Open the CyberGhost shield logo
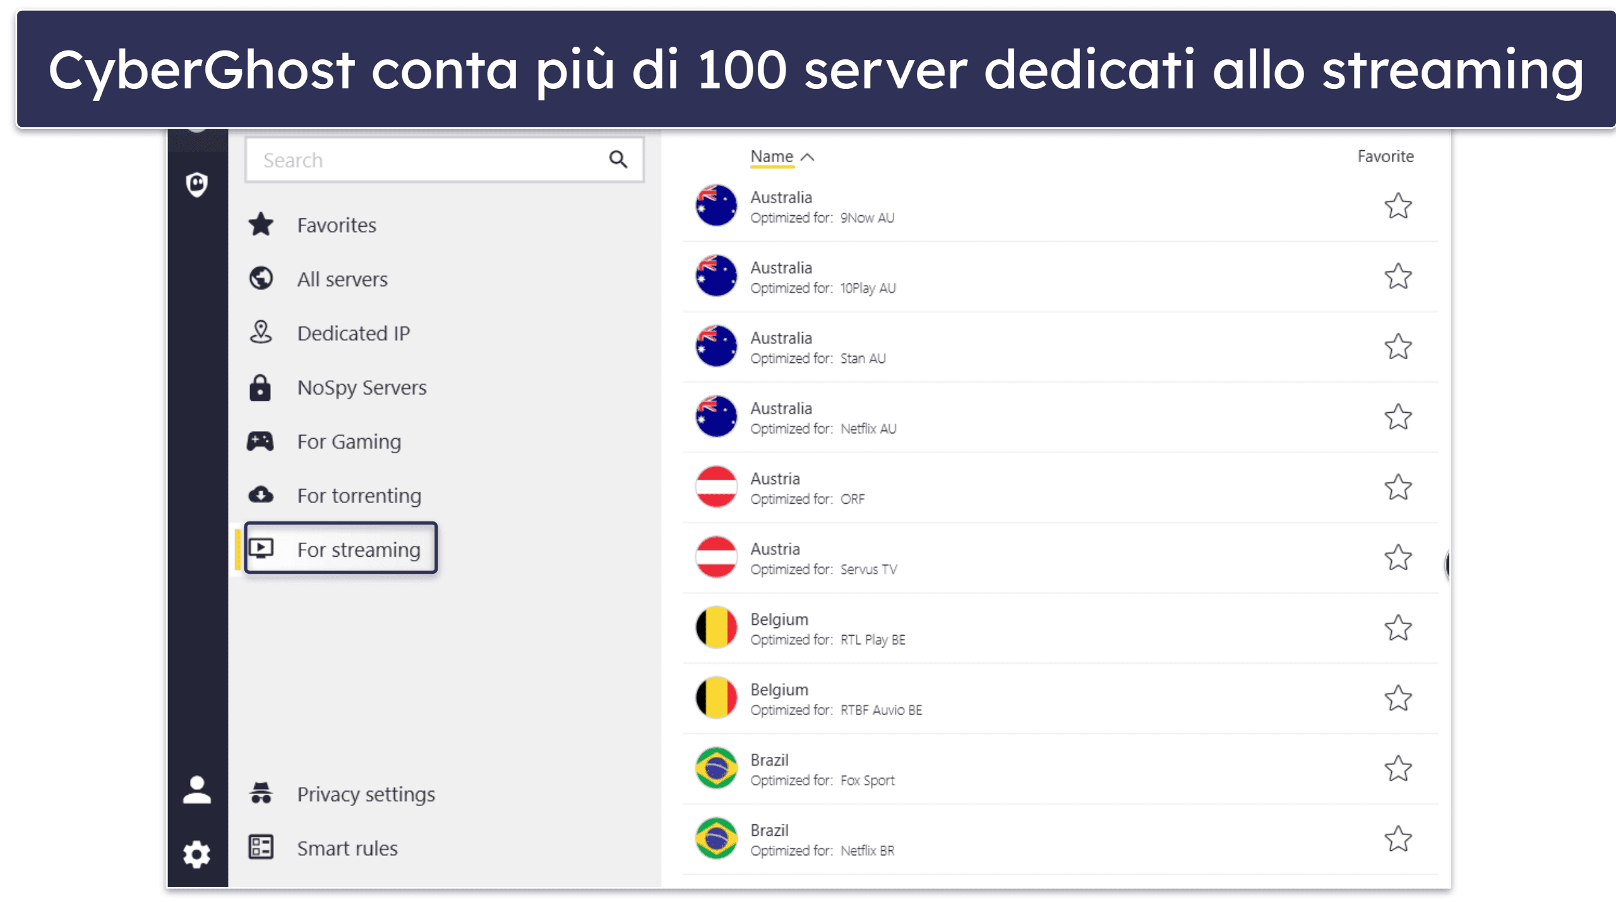The width and height of the screenshot is (1616, 902). coord(197,184)
